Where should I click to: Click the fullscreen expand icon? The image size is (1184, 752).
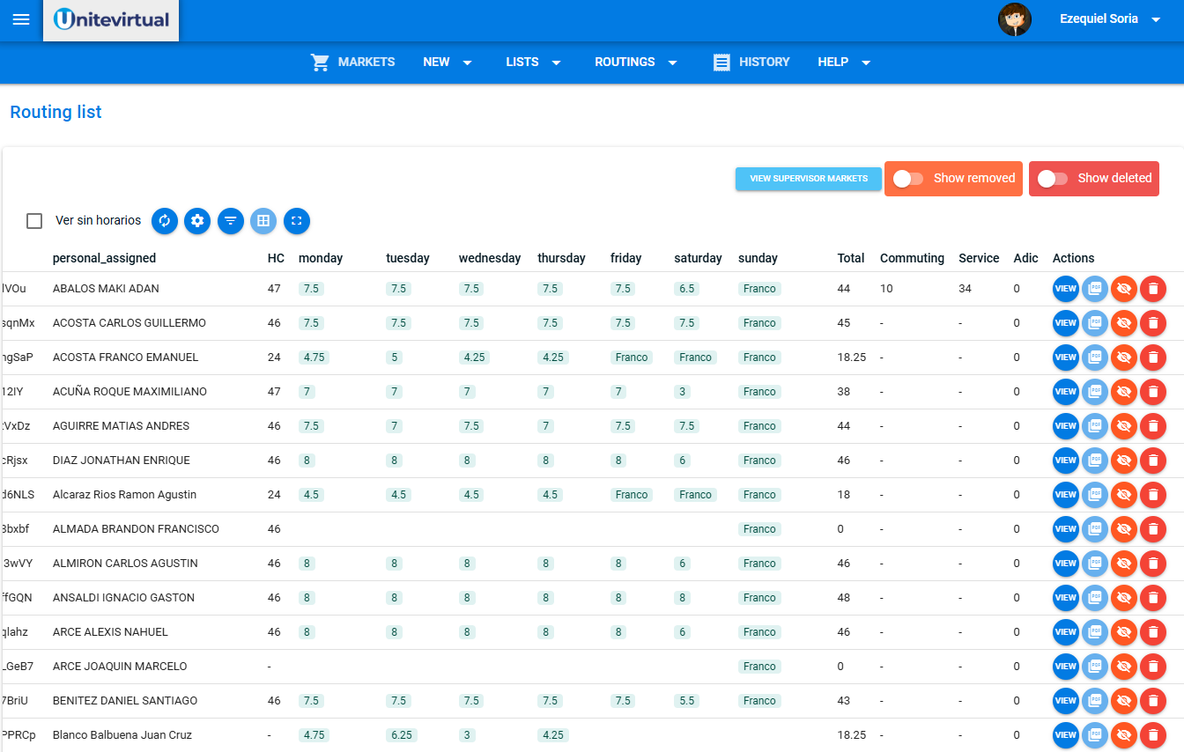click(297, 221)
